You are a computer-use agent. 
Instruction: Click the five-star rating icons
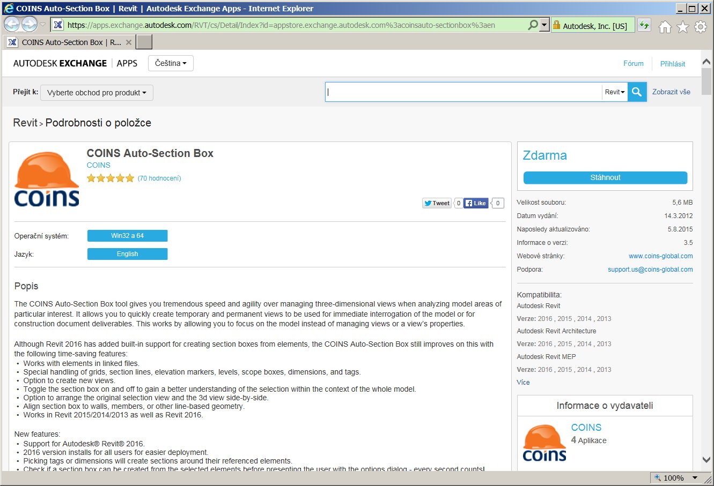tap(111, 178)
